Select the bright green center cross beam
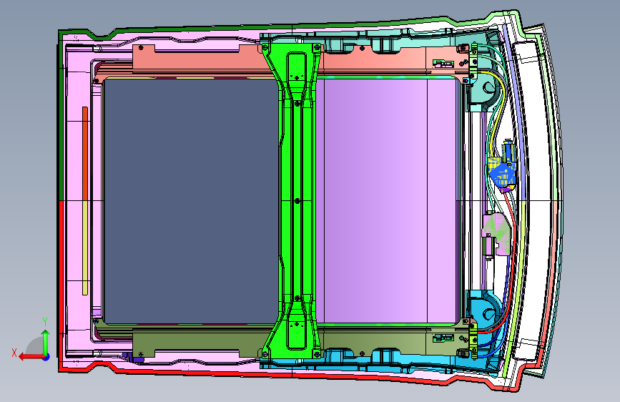The width and height of the screenshot is (620, 402). pos(297,201)
